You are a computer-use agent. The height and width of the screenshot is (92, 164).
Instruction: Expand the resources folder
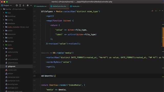(3, 34)
